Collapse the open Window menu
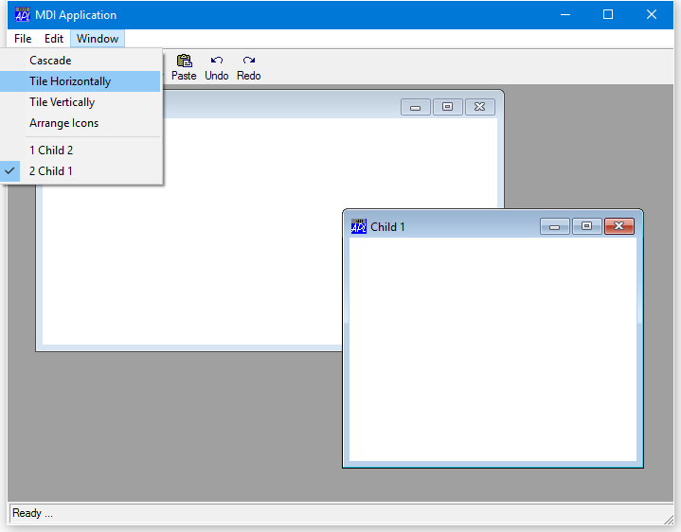The height and width of the screenshot is (532, 681). 98,39
